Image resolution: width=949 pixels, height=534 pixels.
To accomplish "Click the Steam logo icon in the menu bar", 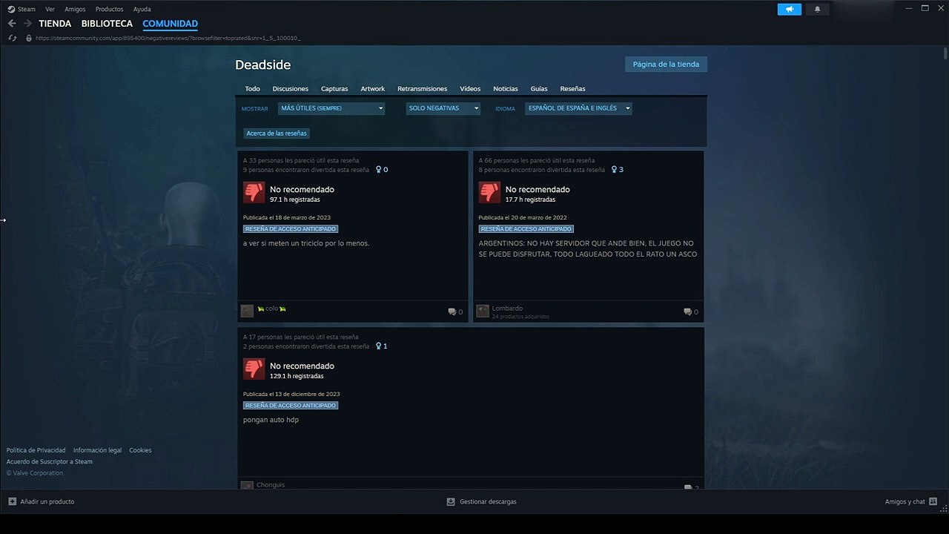I will [x=11, y=9].
